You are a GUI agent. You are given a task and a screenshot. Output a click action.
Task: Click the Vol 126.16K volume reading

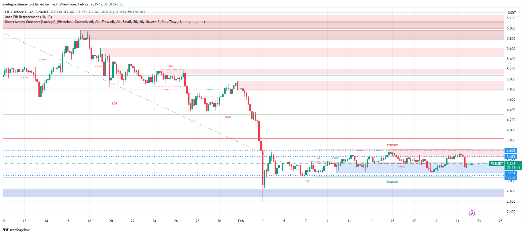[137, 12]
